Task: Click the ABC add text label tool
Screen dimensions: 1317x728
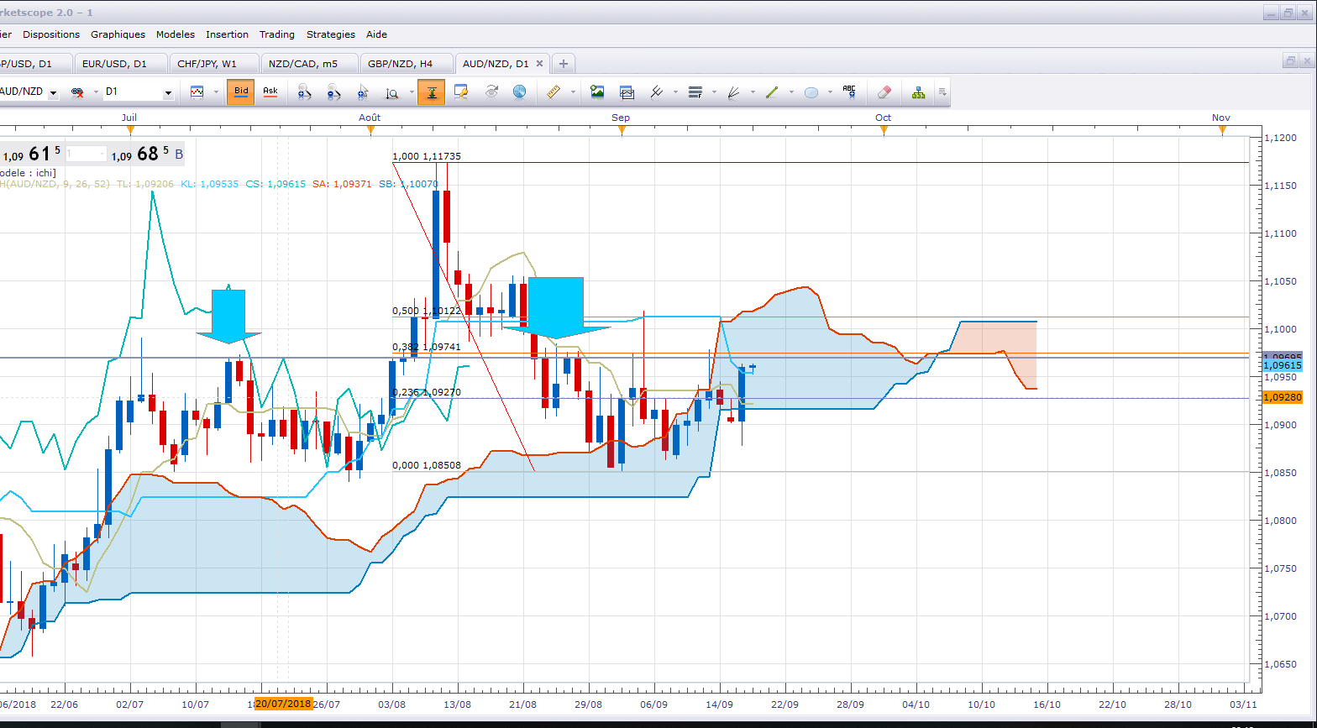Action: [x=849, y=92]
